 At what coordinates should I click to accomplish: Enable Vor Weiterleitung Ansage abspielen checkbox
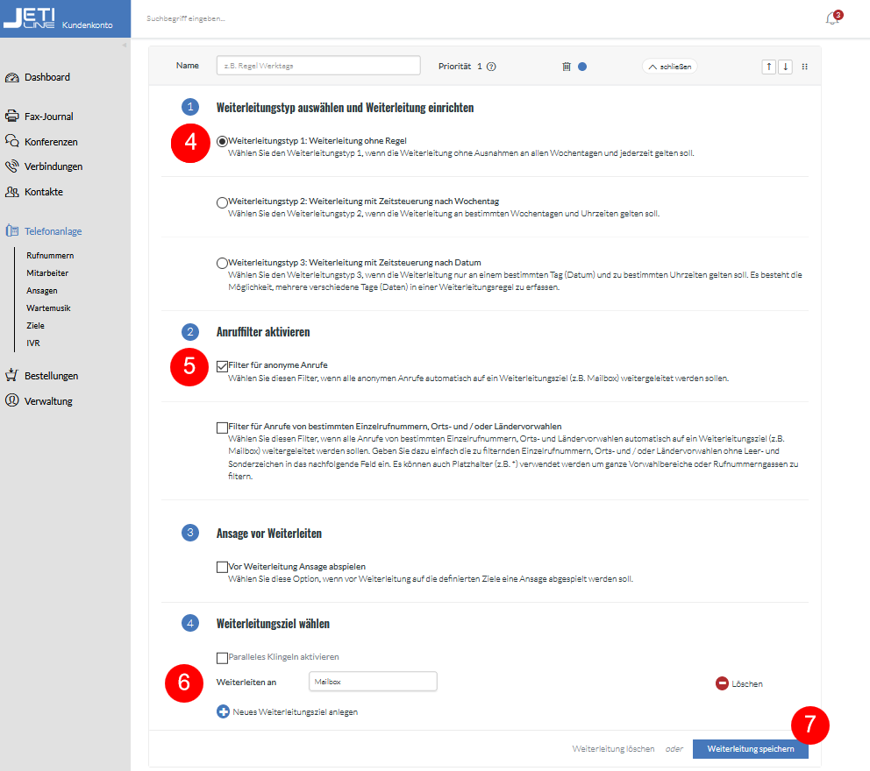click(x=222, y=567)
